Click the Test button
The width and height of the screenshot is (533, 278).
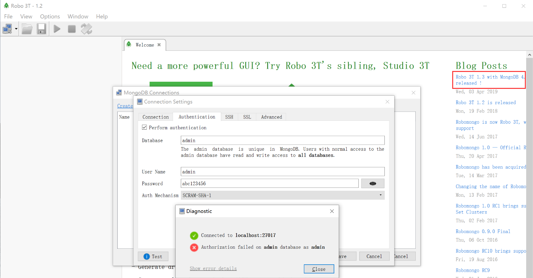tap(153, 257)
